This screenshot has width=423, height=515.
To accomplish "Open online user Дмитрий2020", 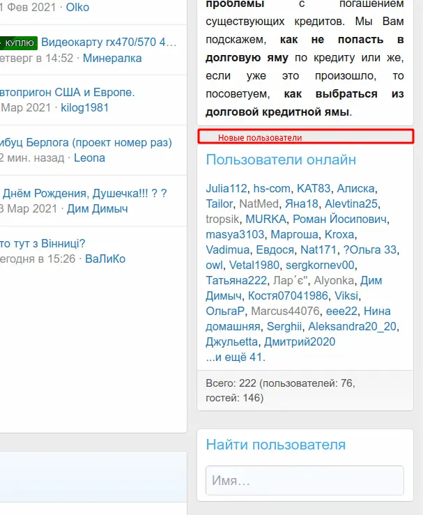I will click(300, 342).
